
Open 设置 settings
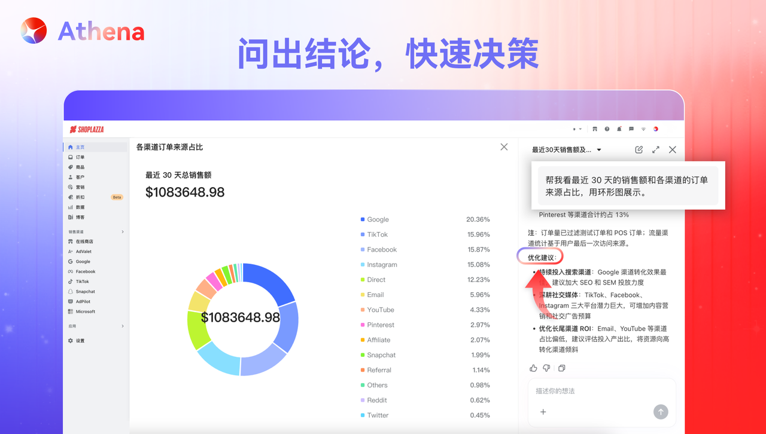click(x=95, y=341)
